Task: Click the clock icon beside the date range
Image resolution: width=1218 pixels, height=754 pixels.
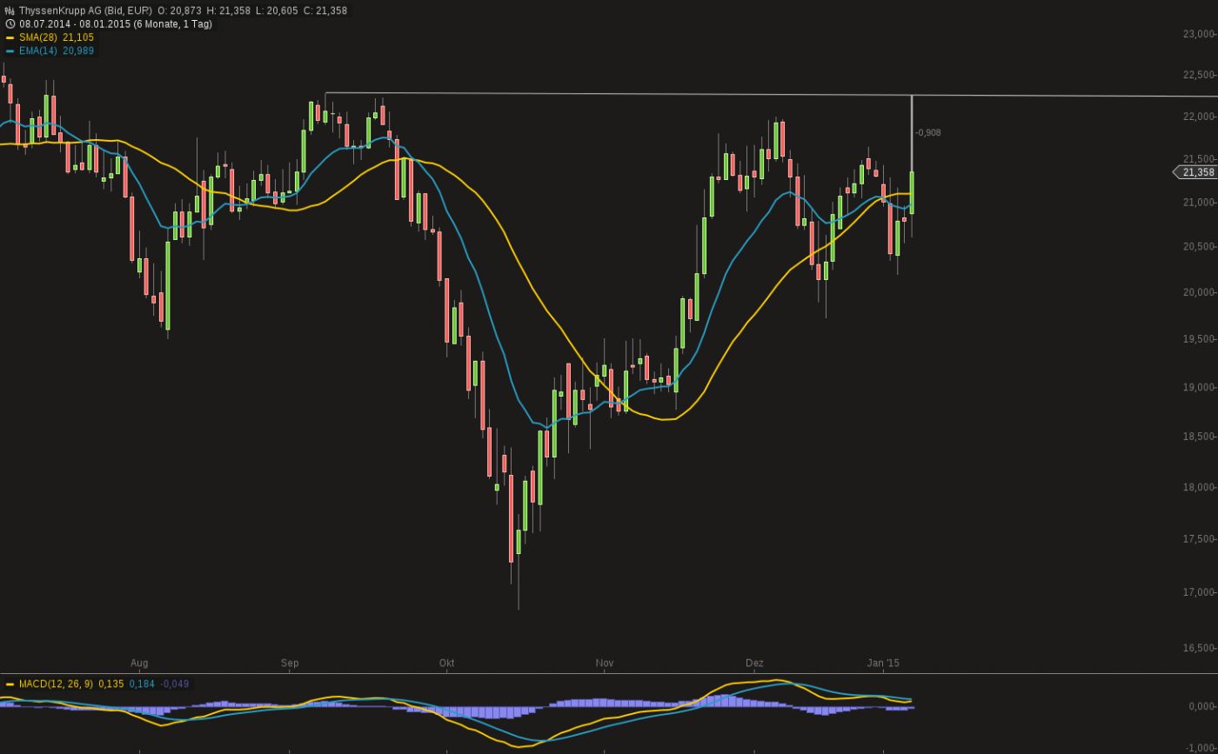Action: (x=10, y=24)
